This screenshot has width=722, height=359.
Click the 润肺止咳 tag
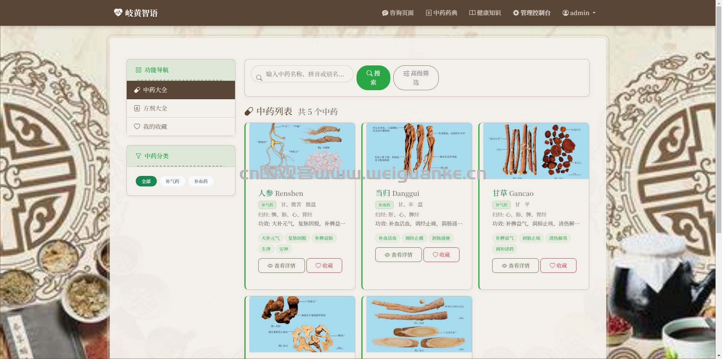[531, 238]
